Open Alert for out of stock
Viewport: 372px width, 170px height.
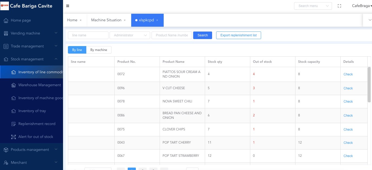[36, 137]
